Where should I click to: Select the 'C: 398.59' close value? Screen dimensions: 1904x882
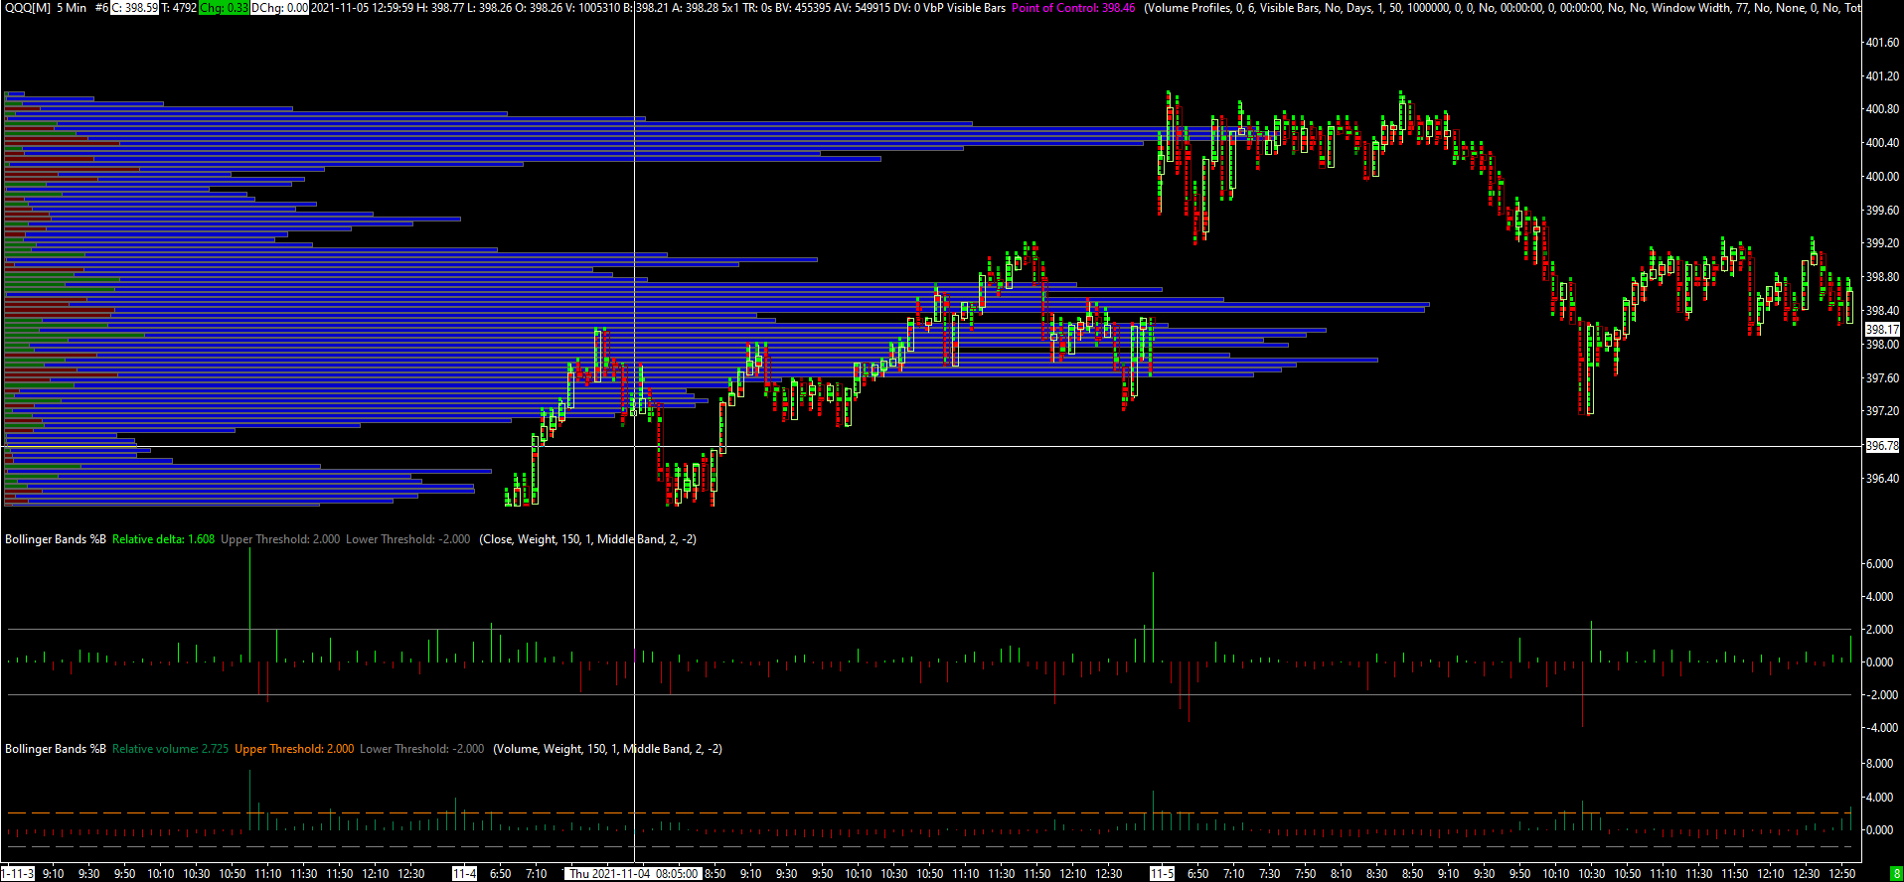tap(134, 8)
